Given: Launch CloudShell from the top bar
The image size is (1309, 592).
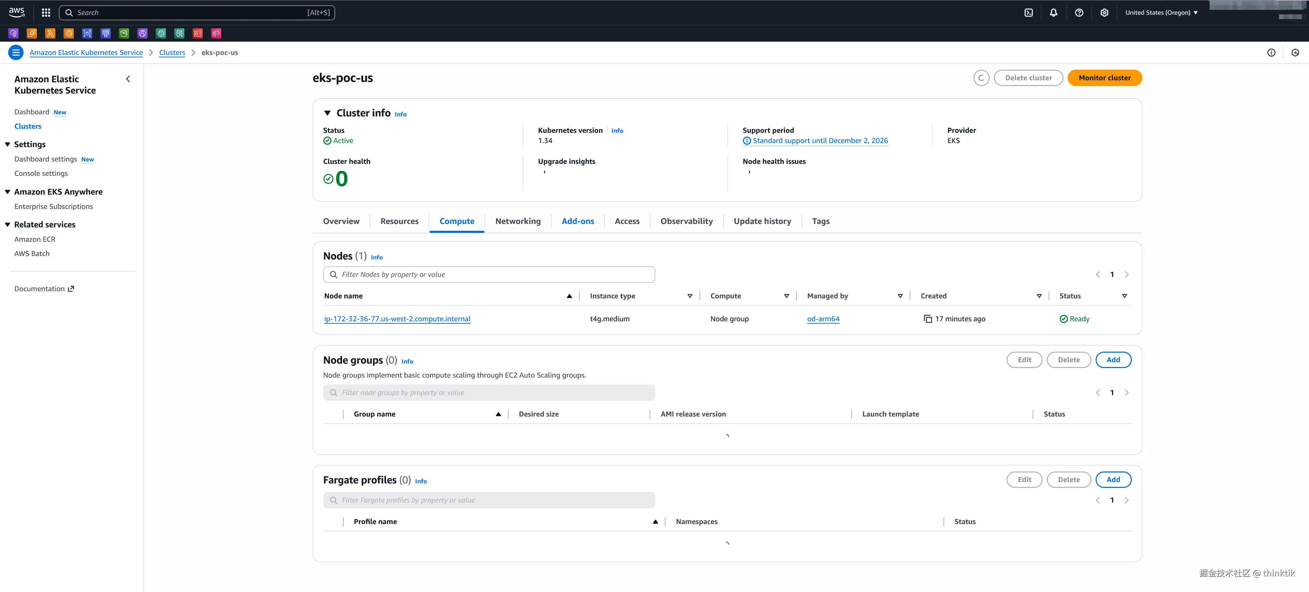Looking at the screenshot, I should click(1028, 13).
